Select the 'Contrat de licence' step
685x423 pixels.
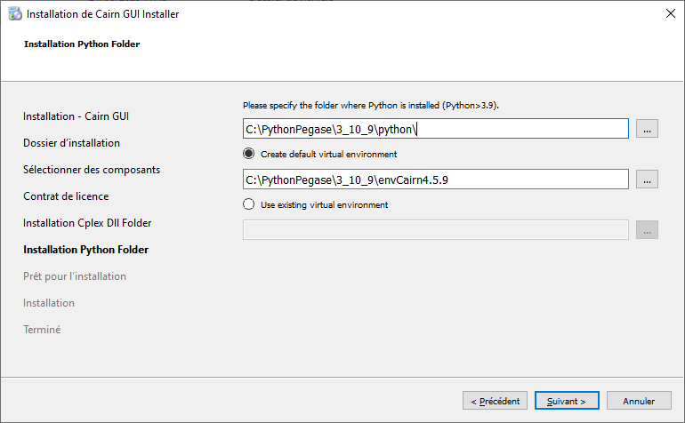(x=66, y=196)
